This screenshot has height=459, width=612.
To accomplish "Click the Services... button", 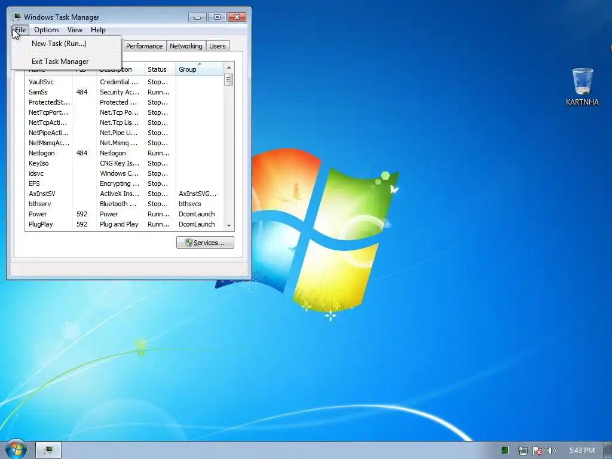I will pos(206,243).
